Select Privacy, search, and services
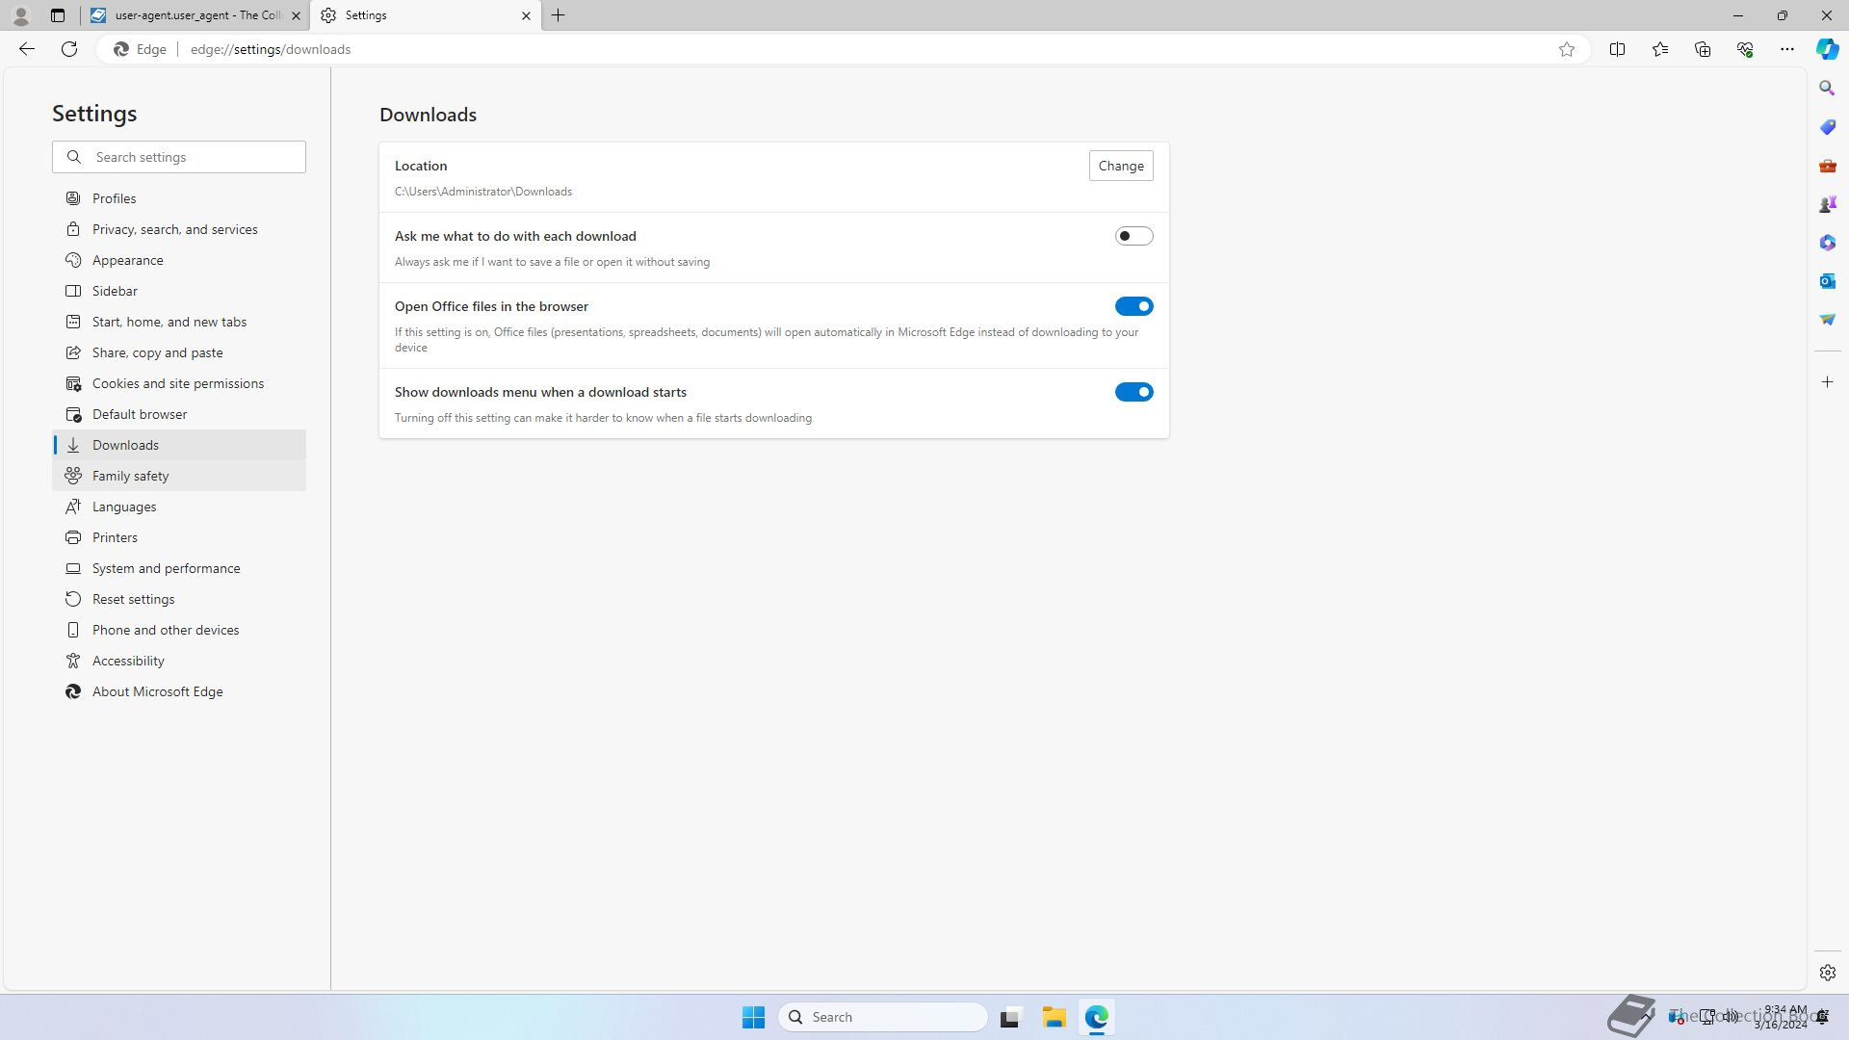Viewport: 1849px width, 1040px height. [174, 229]
